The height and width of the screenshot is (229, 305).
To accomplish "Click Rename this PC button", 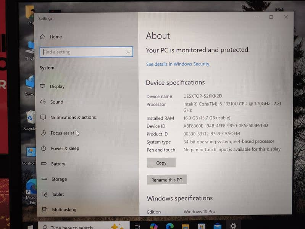I will pyautogui.click(x=167, y=180).
